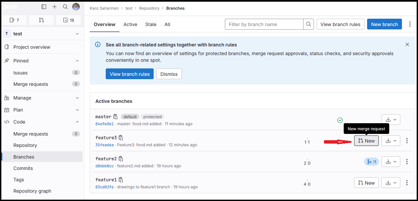Image resolution: width=418 pixels, height=201 pixels.
Task: Click the plus create new icon
Action: [55, 7]
